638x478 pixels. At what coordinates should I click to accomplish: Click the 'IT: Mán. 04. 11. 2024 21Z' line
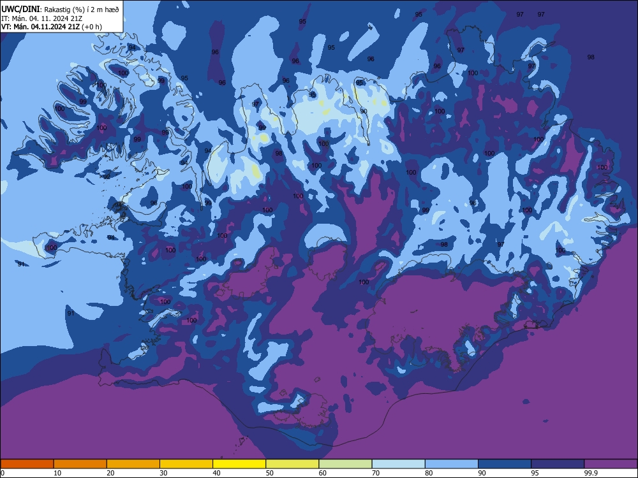pyautogui.click(x=41, y=18)
